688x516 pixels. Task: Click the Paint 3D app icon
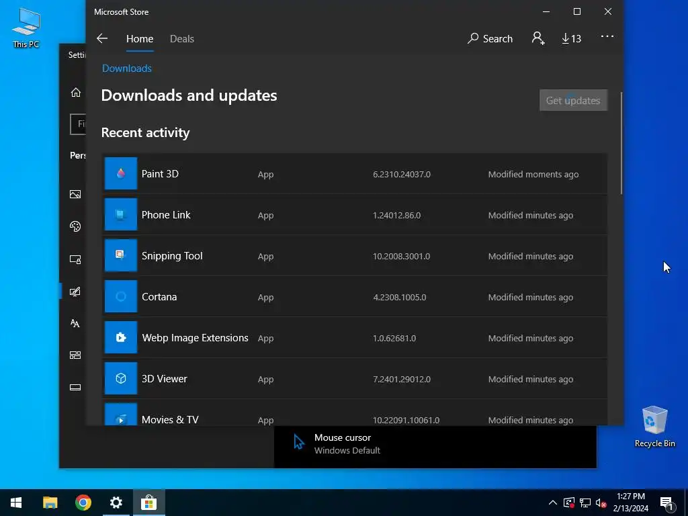point(121,174)
